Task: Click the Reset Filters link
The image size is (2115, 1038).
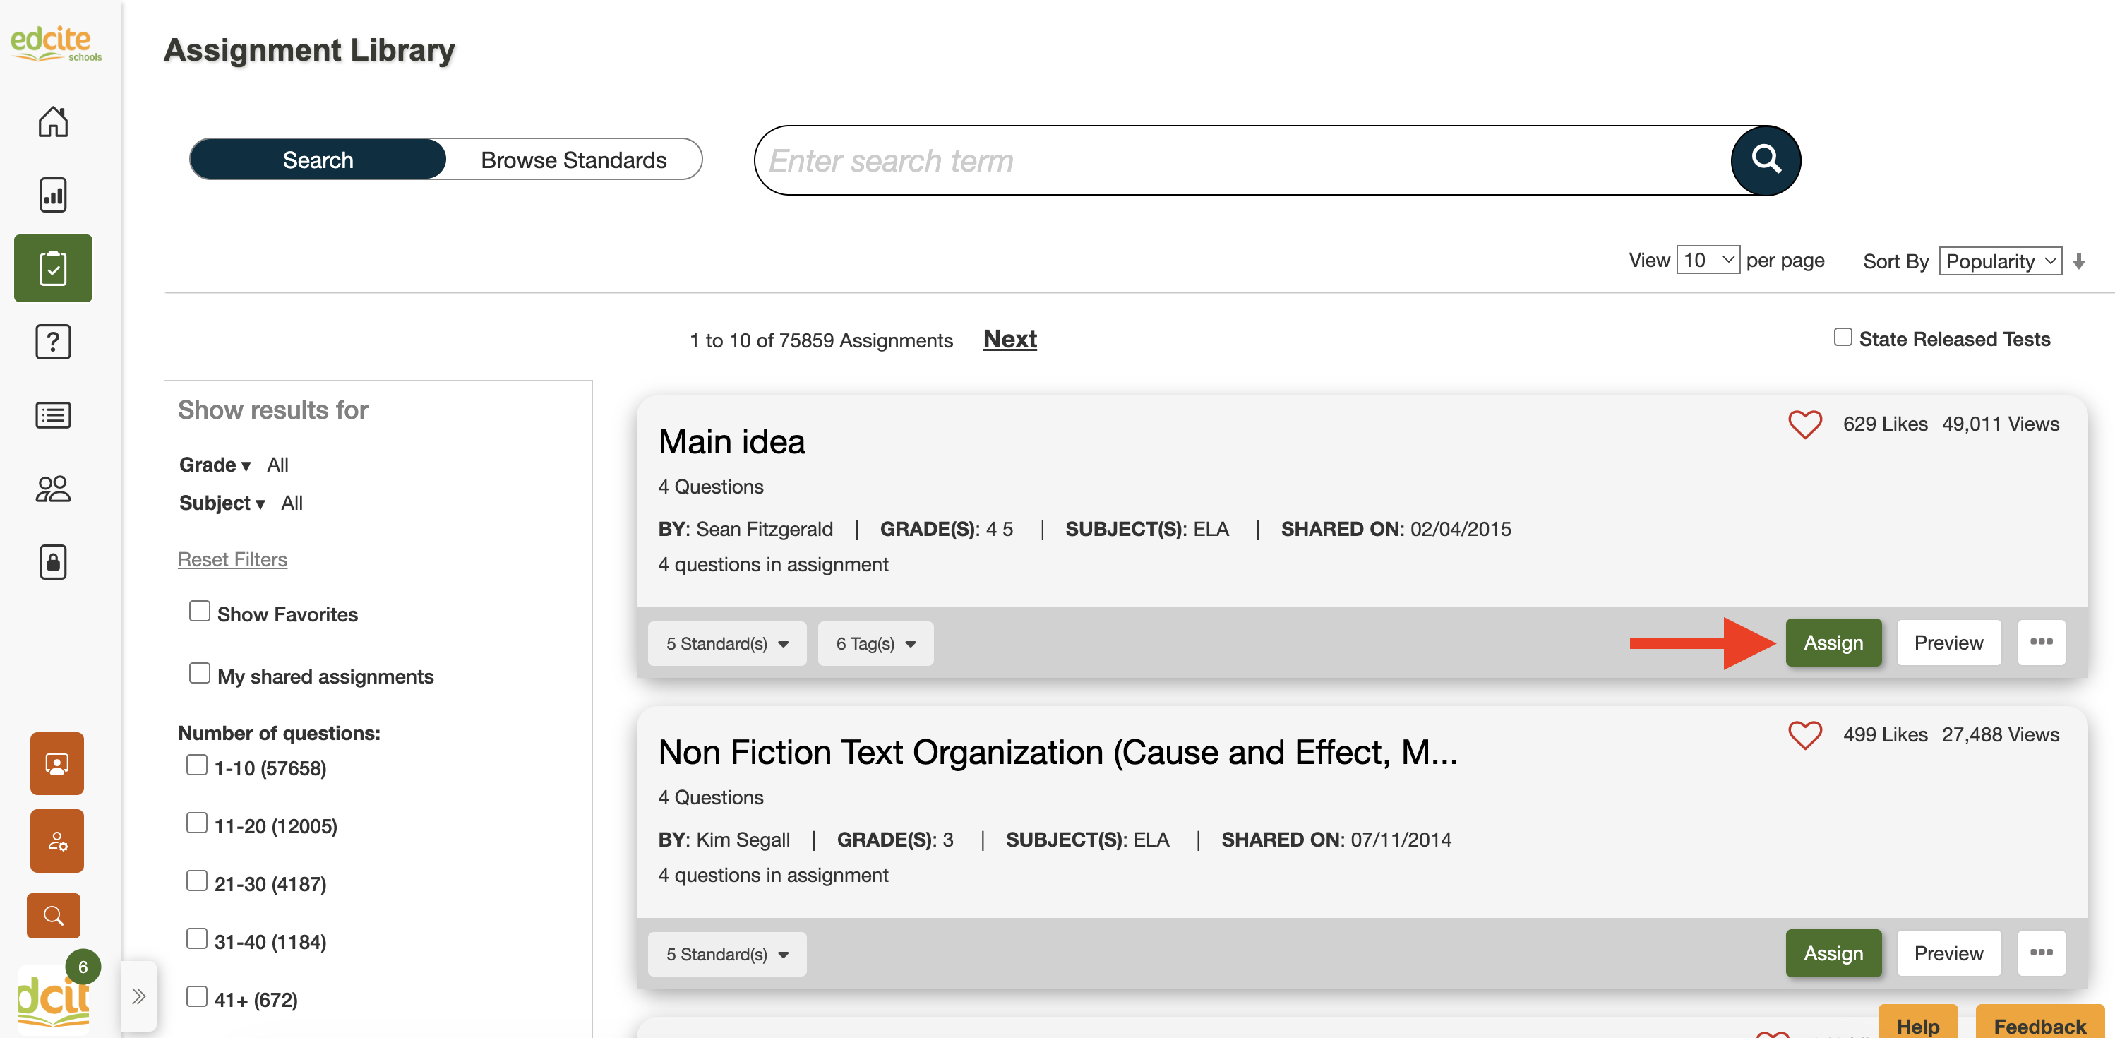Action: pyautogui.click(x=232, y=559)
